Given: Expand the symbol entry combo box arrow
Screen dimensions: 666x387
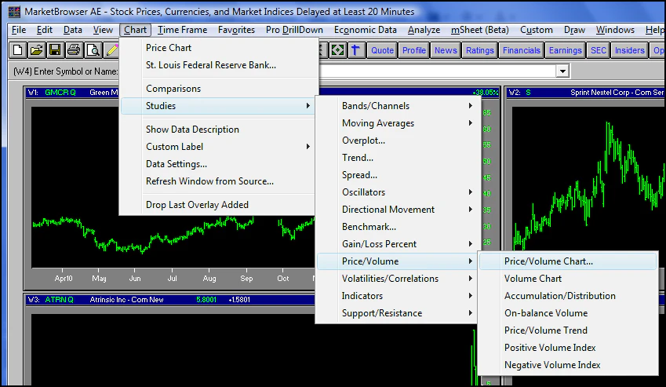Looking at the screenshot, I should [562, 71].
